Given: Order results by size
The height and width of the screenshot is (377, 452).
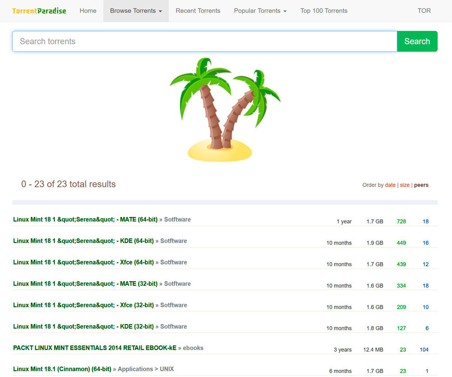Looking at the screenshot, I should pyautogui.click(x=405, y=185).
